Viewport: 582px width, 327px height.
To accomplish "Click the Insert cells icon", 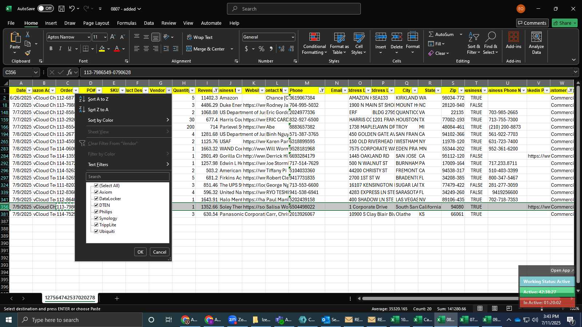I will (381, 37).
